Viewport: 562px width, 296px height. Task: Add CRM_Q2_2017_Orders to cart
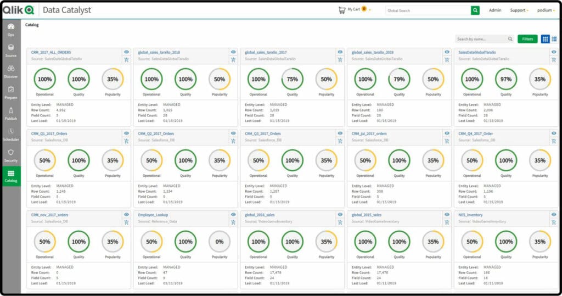(x=233, y=141)
